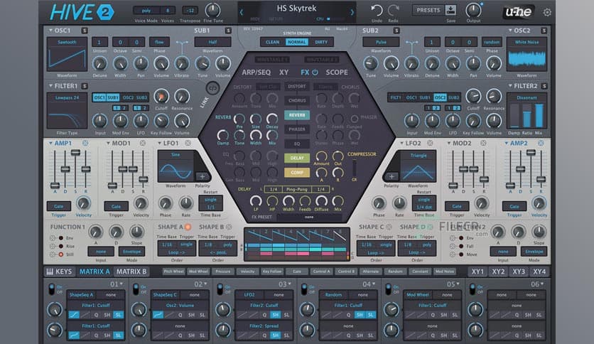This screenshot has width=594, height=344.
Task: Toggle the FX power icon
Action: click(315, 72)
